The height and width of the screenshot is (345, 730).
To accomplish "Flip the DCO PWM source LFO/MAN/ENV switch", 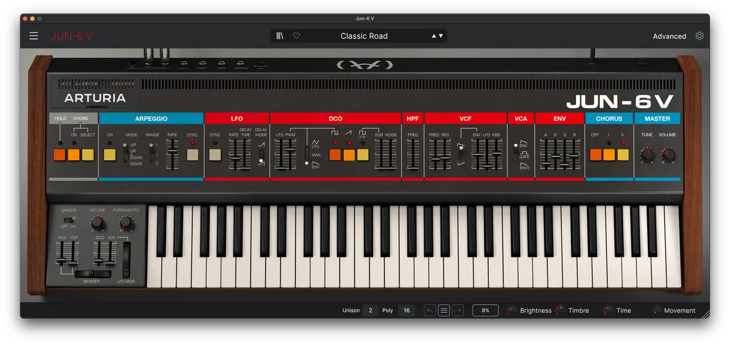I will (x=307, y=155).
